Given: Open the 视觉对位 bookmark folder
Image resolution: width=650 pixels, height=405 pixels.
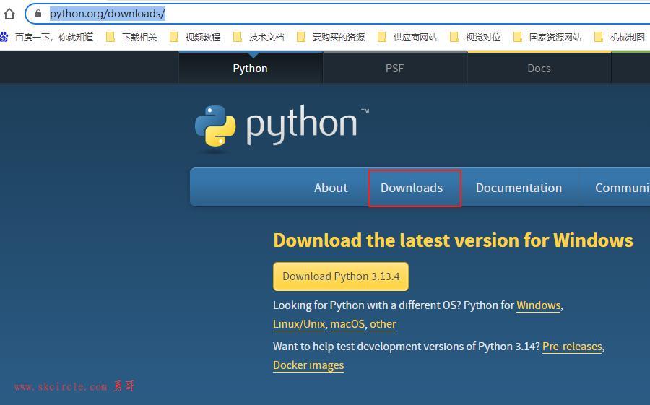Looking at the screenshot, I should point(475,38).
